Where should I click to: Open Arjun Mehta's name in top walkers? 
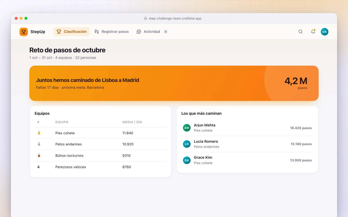point(204,125)
